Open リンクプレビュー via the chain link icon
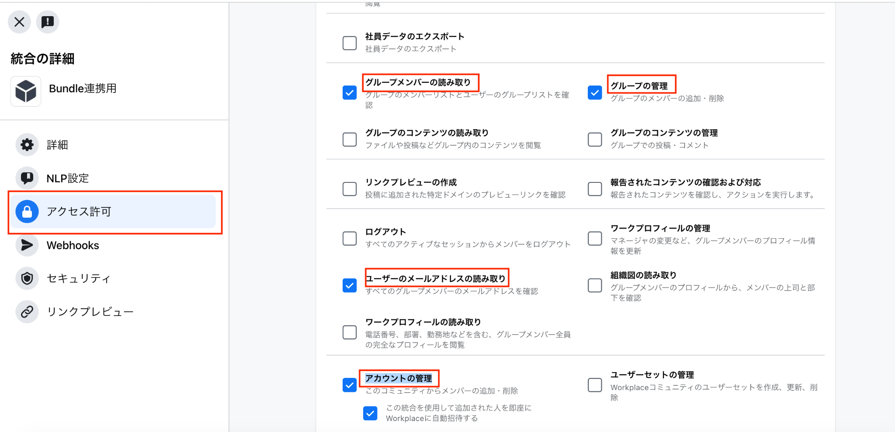Viewport: 895px width, 432px height. pos(27,312)
